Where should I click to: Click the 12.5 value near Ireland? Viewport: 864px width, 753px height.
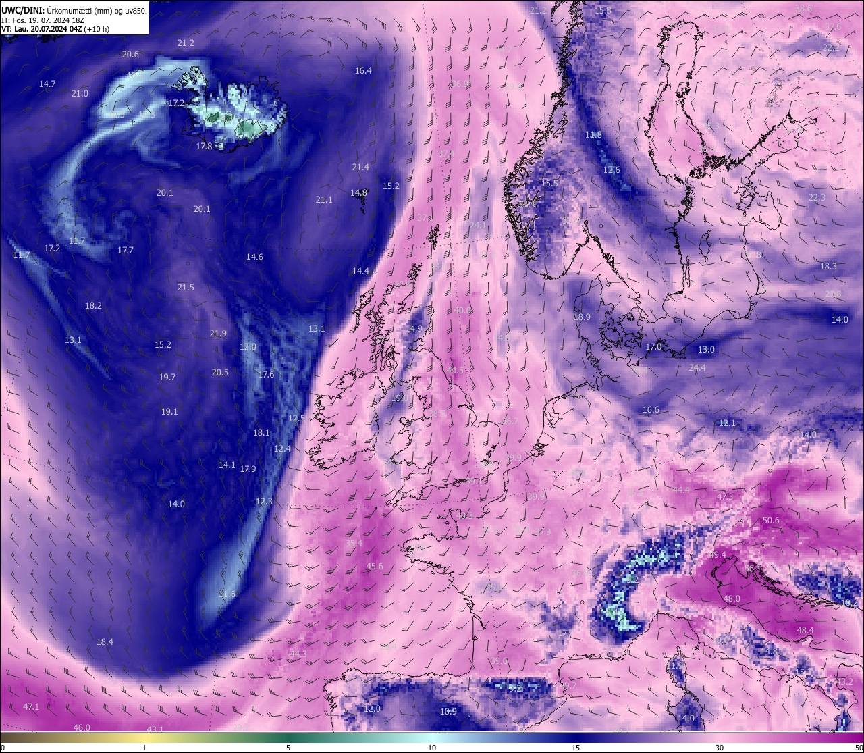point(296,419)
